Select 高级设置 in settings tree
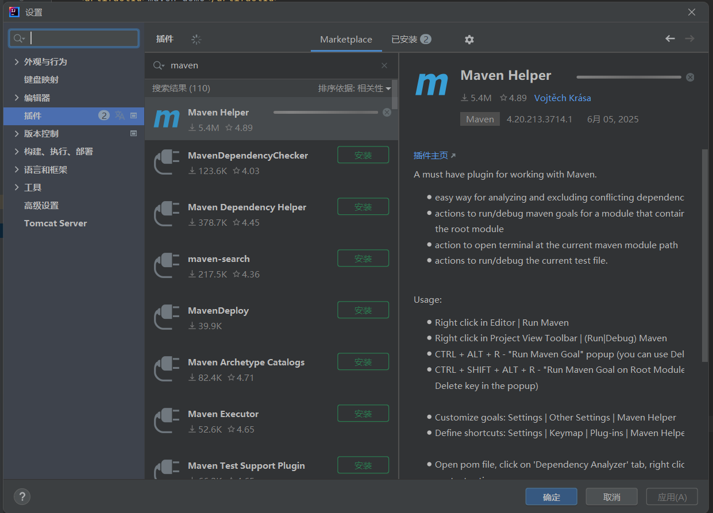 click(x=41, y=205)
